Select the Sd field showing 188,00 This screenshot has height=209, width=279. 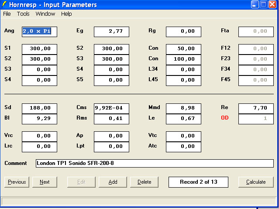pos(39,108)
